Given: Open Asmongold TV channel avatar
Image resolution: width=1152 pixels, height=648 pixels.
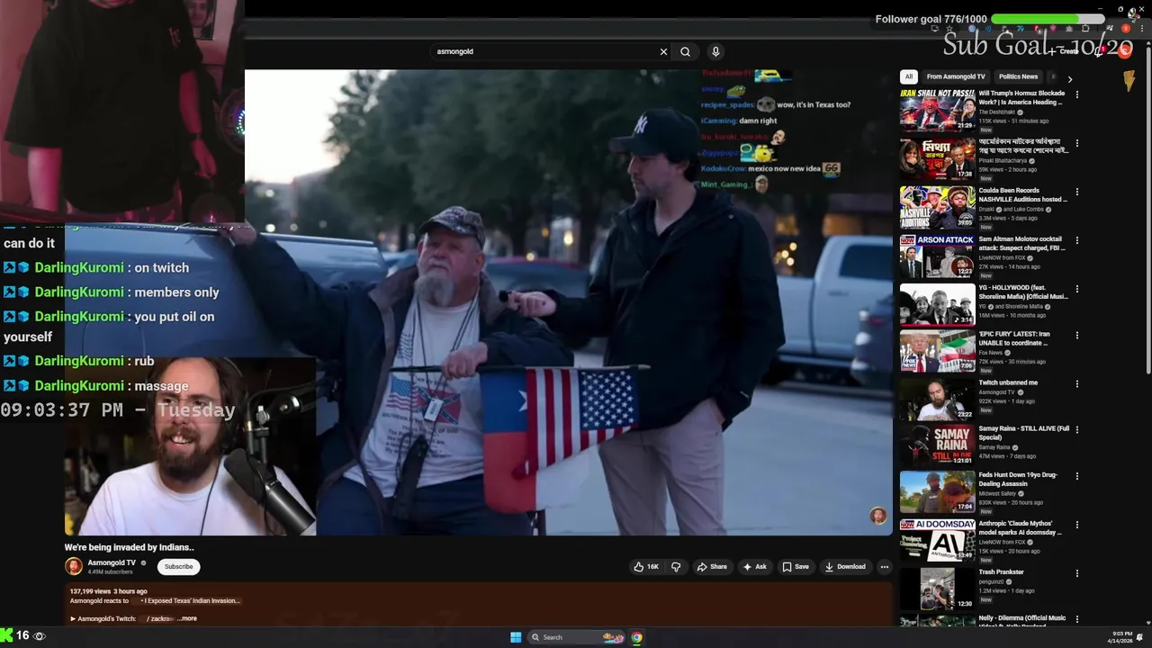Looking at the screenshot, I should pyautogui.click(x=74, y=566).
